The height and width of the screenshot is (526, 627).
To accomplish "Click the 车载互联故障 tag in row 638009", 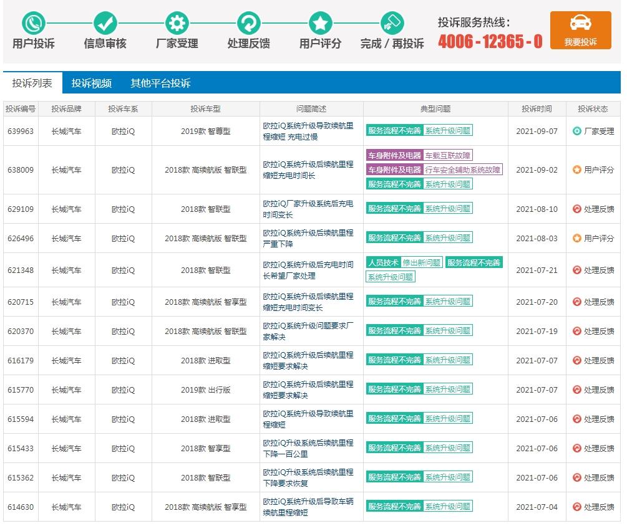I will [448, 155].
